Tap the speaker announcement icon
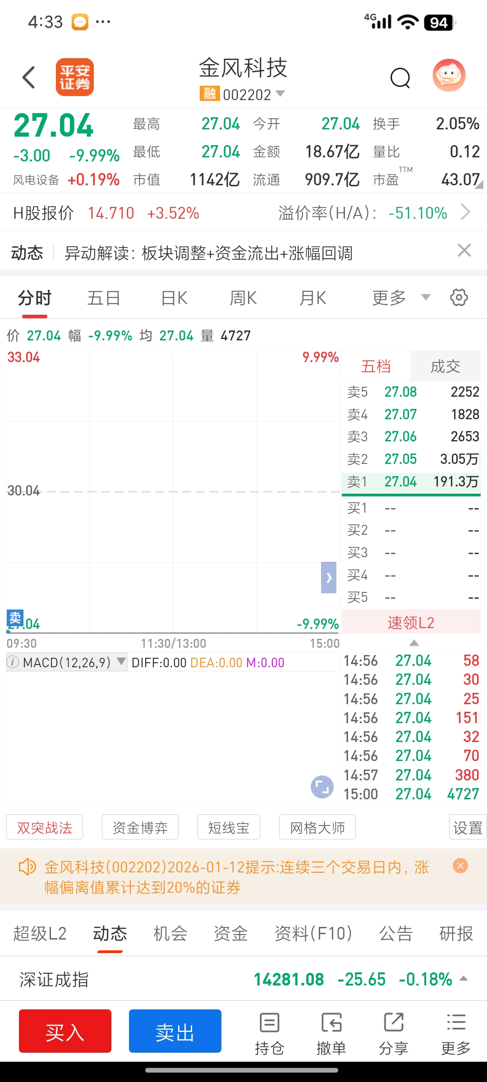 coord(27,867)
